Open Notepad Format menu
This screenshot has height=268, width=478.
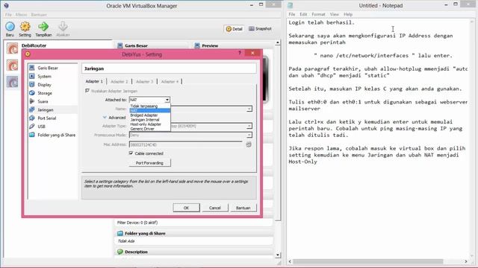(318, 14)
